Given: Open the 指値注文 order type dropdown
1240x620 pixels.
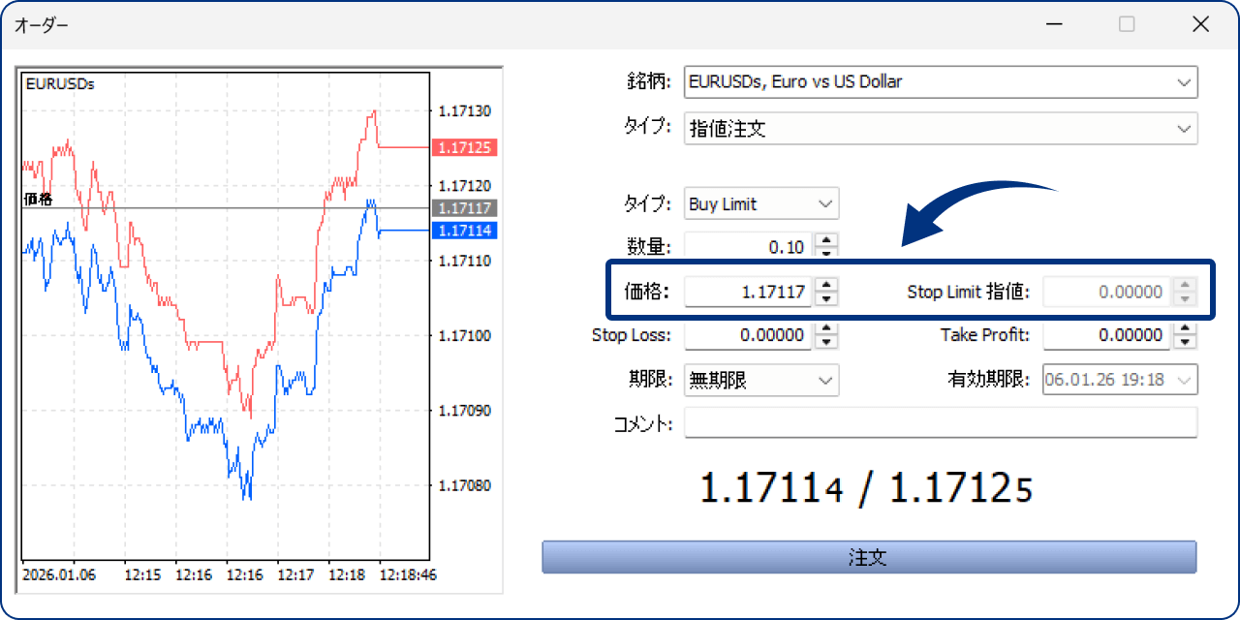Looking at the screenshot, I should [x=941, y=128].
